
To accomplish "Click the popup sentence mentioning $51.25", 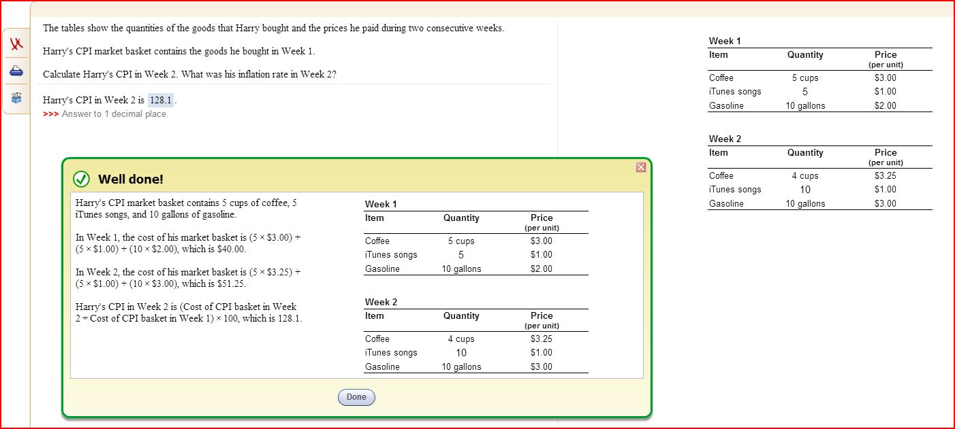I will click(188, 278).
